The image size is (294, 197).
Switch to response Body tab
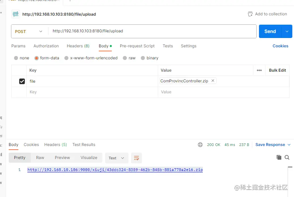pos(13,145)
